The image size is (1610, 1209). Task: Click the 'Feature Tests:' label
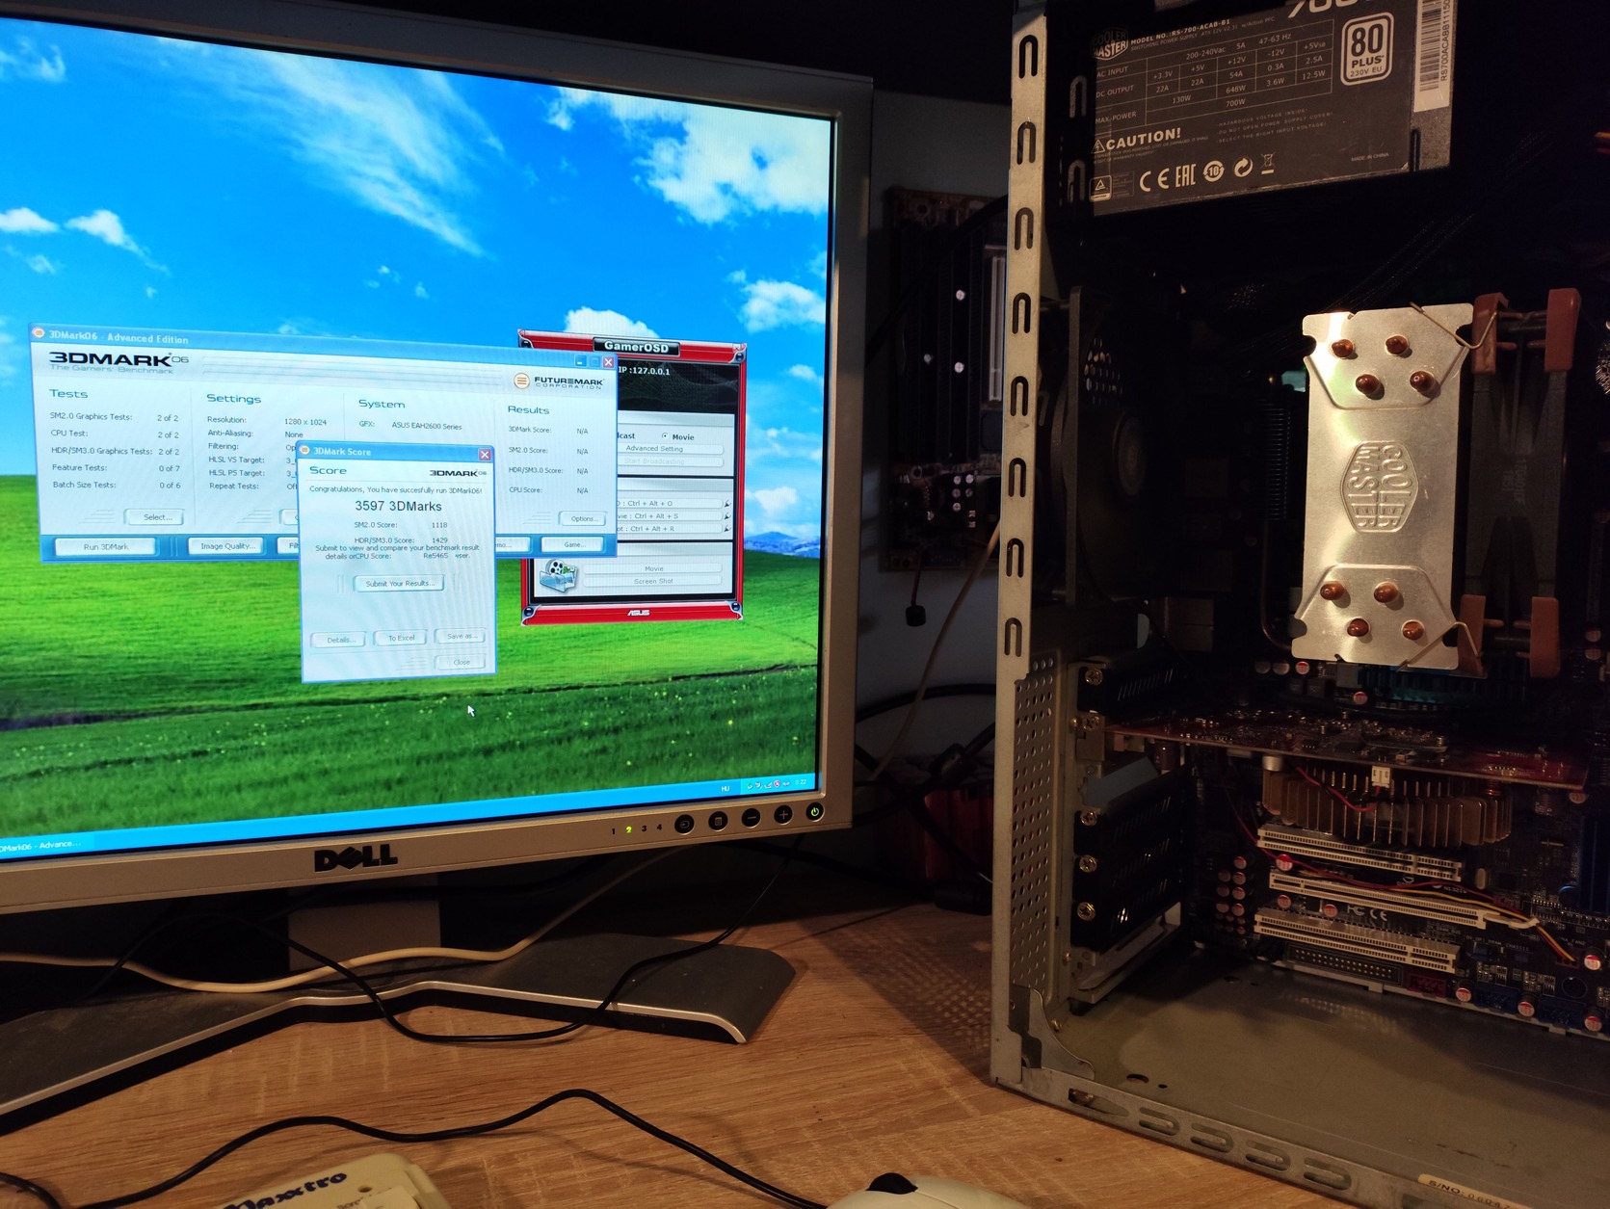pos(79,468)
